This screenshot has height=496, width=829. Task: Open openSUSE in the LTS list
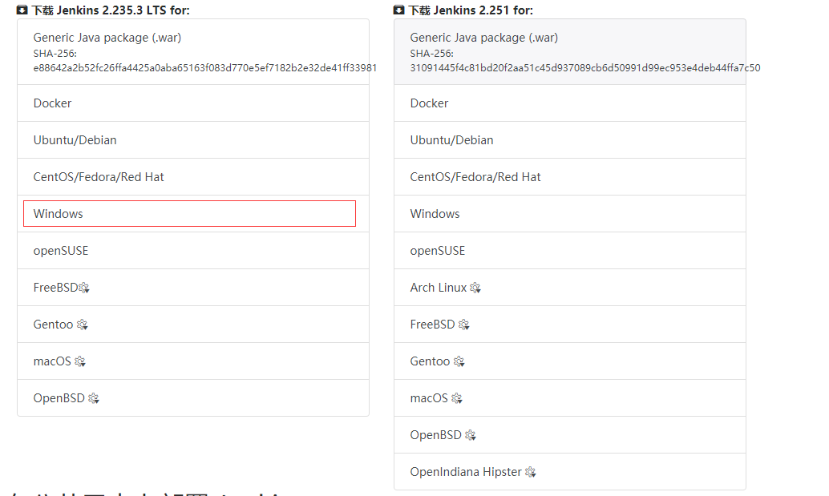coord(193,250)
